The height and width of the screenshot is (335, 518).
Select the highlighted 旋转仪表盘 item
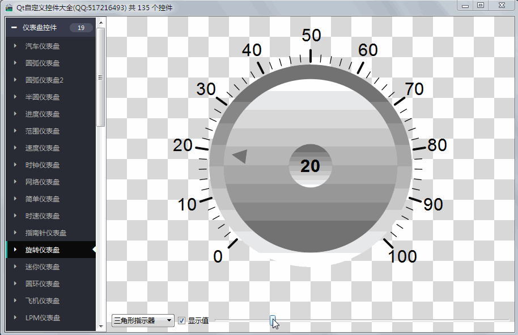click(51, 250)
